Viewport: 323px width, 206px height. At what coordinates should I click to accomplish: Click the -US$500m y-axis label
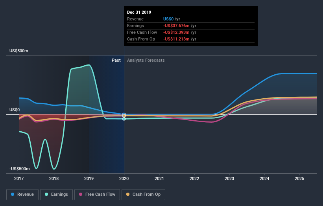[x=19, y=169]
